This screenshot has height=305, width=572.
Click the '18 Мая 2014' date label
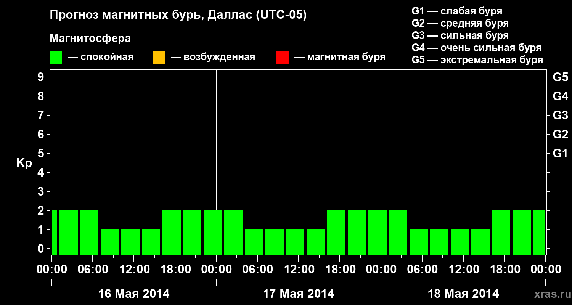click(463, 294)
